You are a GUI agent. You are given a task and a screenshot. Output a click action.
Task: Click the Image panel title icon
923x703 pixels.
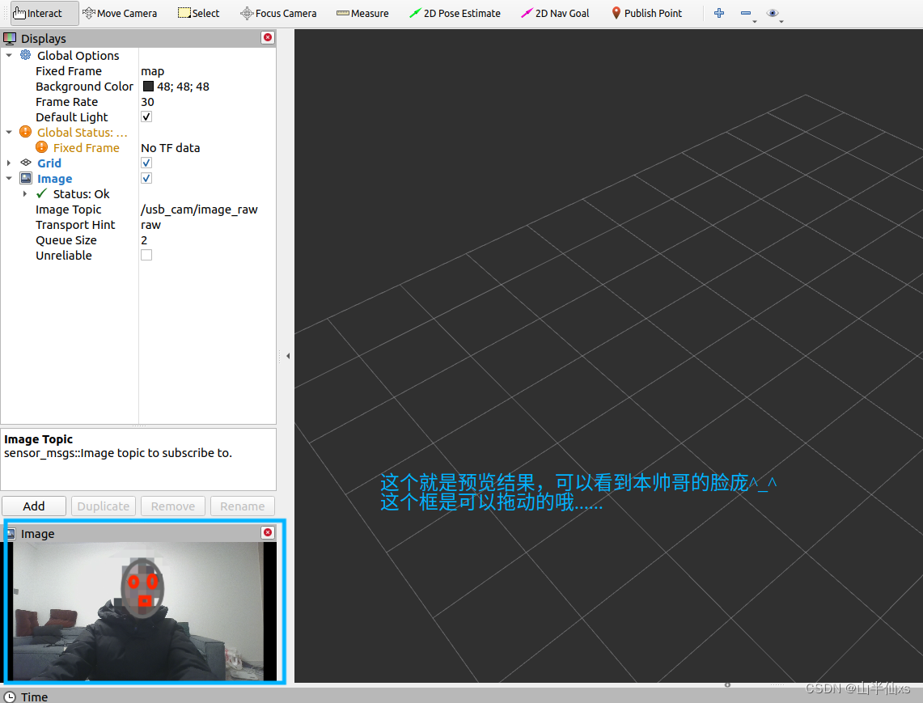[x=12, y=533]
